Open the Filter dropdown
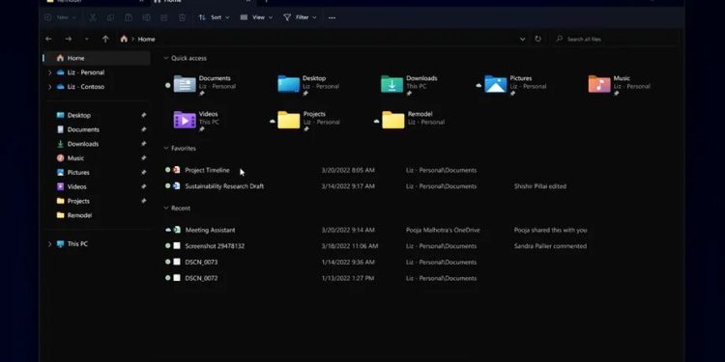725x362 pixels. (x=300, y=17)
